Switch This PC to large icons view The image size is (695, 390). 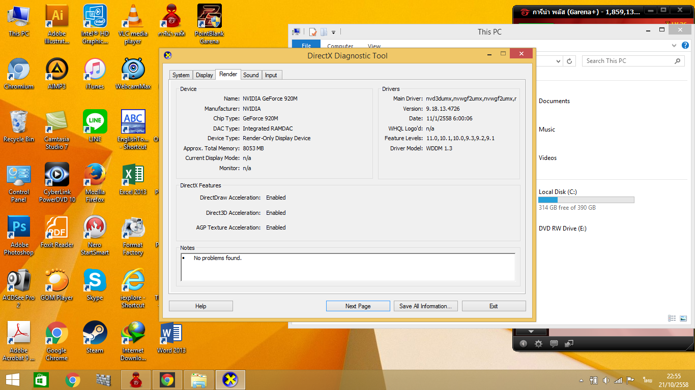coord(683,318)
